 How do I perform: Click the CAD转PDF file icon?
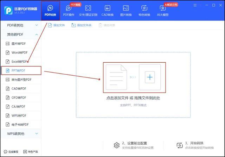(x=8, y=89)
